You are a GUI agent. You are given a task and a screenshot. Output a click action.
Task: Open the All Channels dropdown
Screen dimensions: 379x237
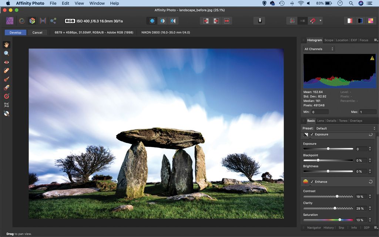click(x=318, y=49)
